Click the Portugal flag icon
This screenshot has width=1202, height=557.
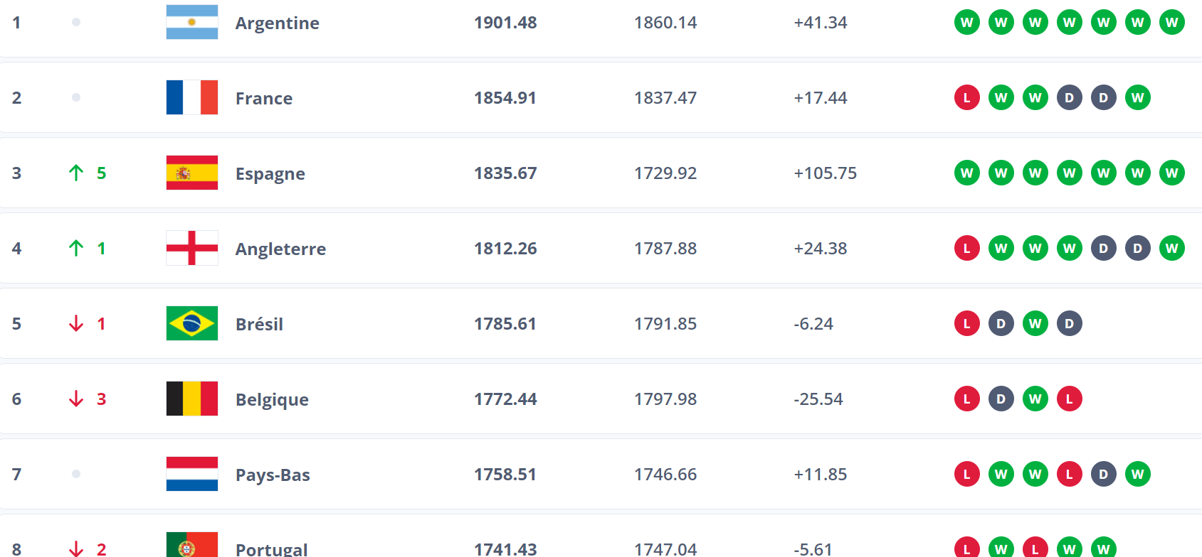pyautogui.click(x=191, y=545)
